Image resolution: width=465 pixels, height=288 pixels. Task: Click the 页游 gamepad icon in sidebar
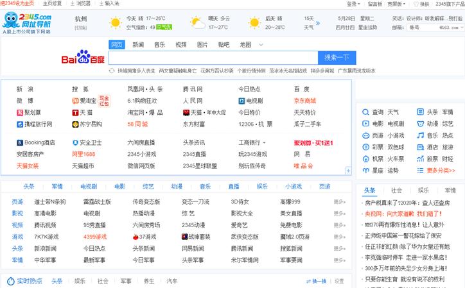click(x=365, y=135)
